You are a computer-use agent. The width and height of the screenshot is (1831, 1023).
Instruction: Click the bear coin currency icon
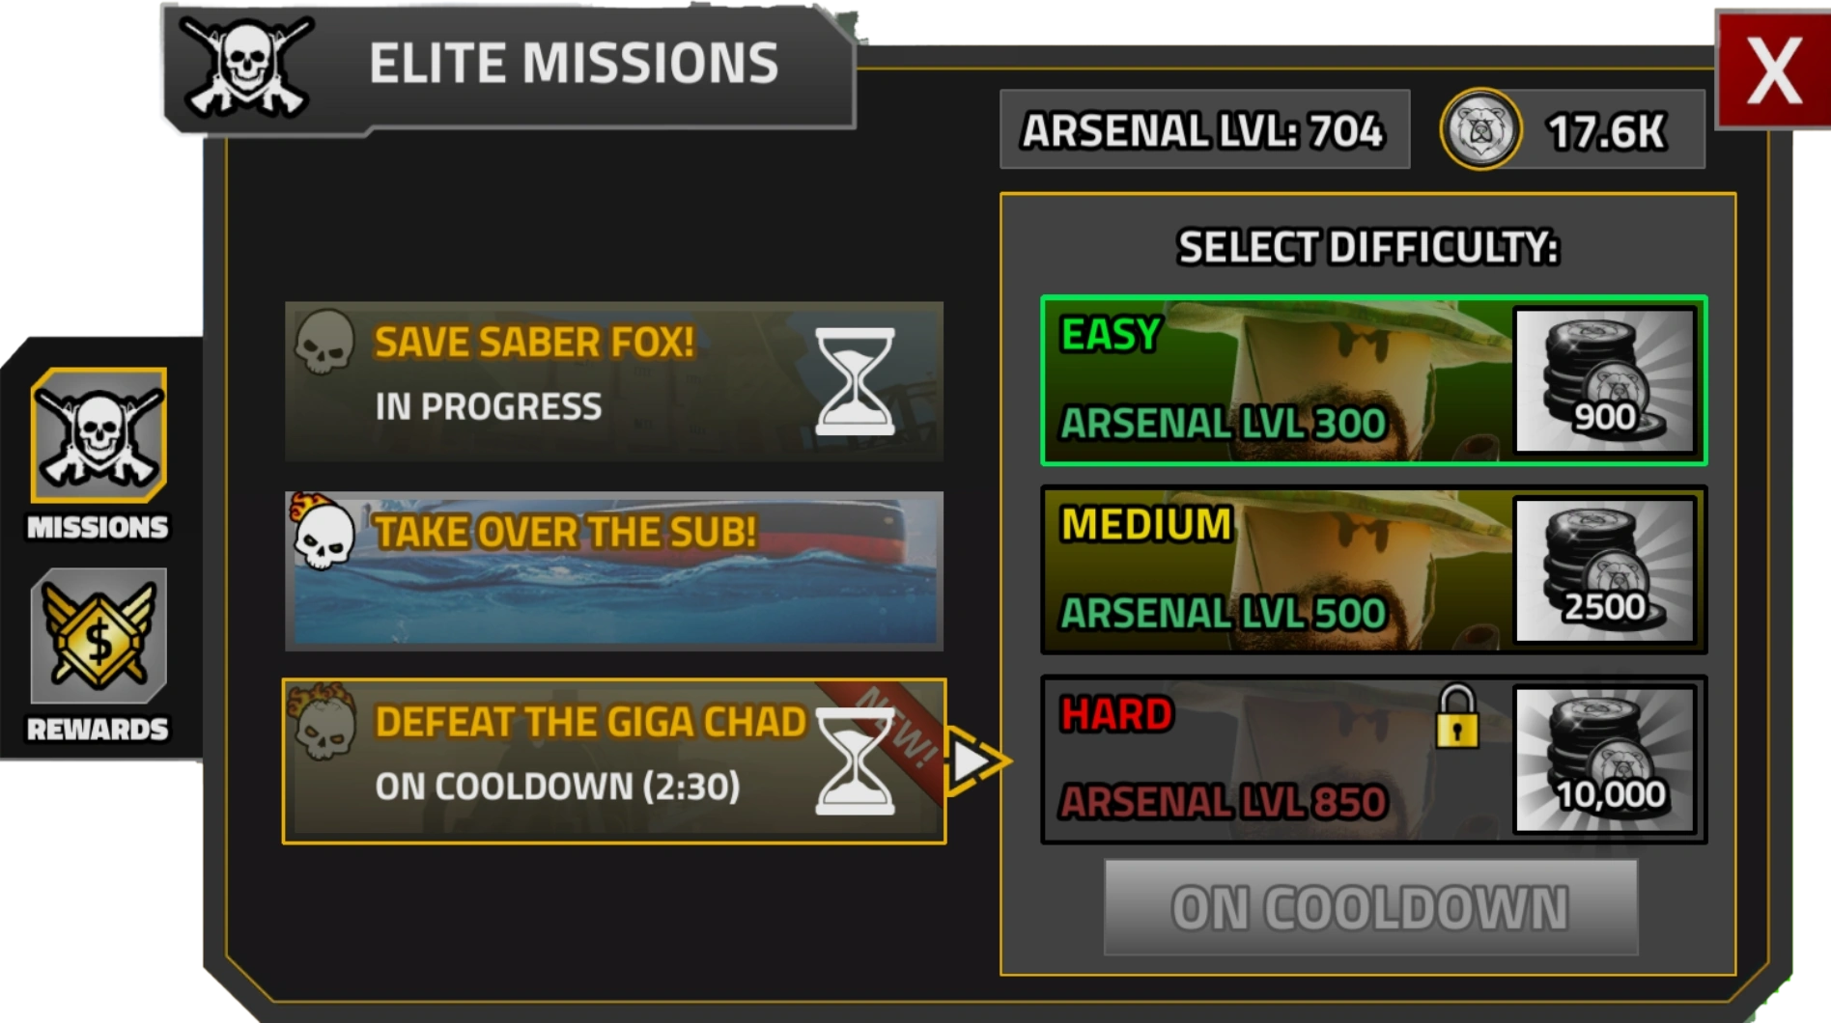click(1480, 129)
